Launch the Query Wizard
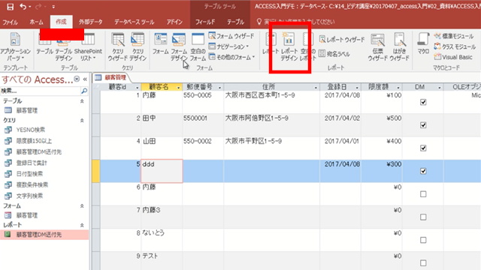This screenshot has width=481, height=270. coord(117,46)
